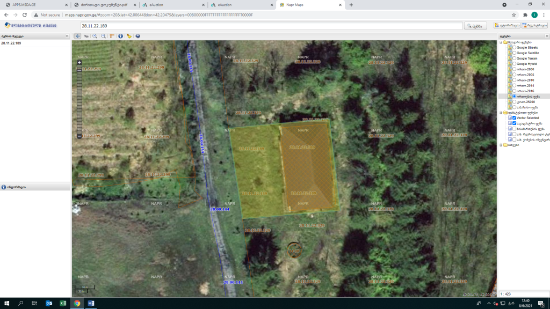Viewport: 550px width, 309px height.
Task: Reload the current page
Action: coord(25,15)
